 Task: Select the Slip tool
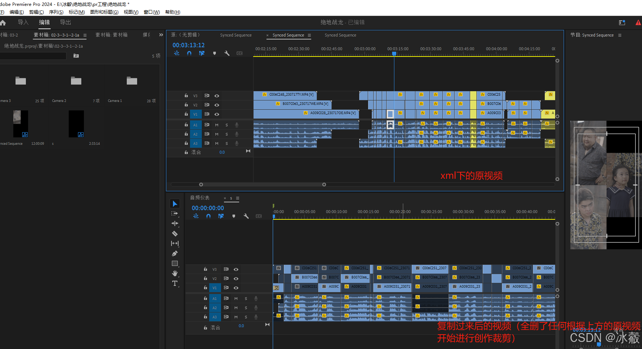[175, 243]
